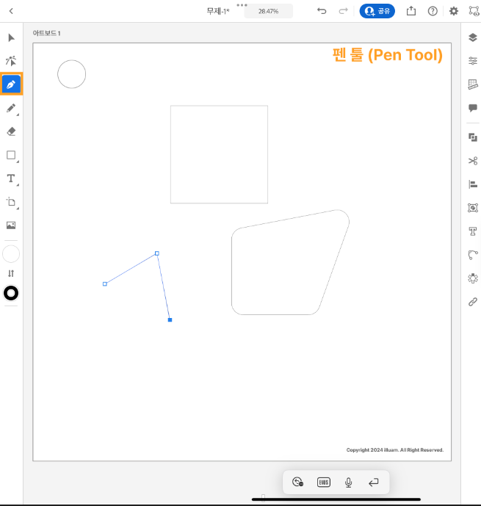
Task: Open the Artboard tool
Action: pos(11,202)
